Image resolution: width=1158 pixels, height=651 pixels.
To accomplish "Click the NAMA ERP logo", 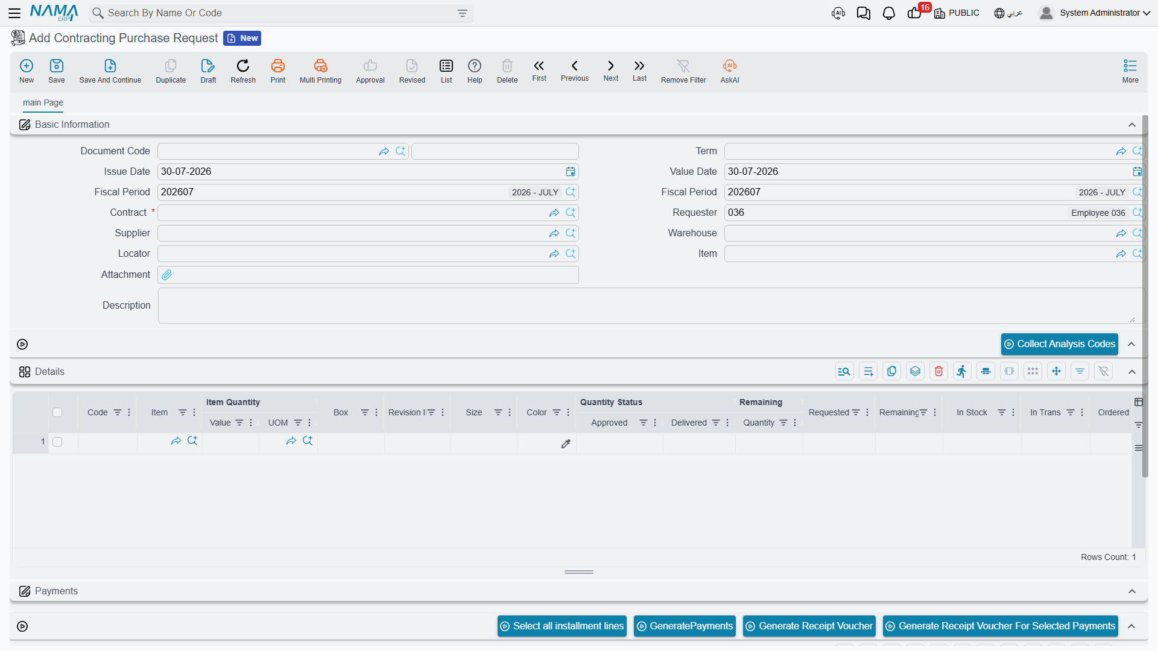I will coord(54,13).
